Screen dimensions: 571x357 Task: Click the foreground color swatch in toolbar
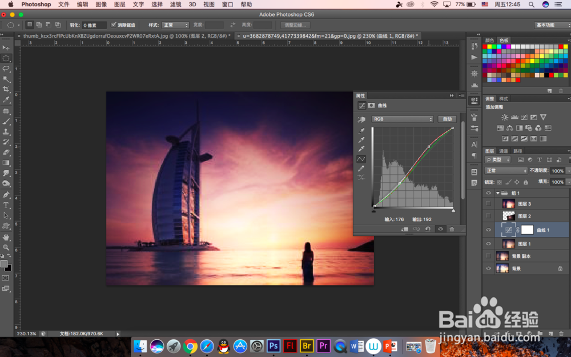(4, 264)
